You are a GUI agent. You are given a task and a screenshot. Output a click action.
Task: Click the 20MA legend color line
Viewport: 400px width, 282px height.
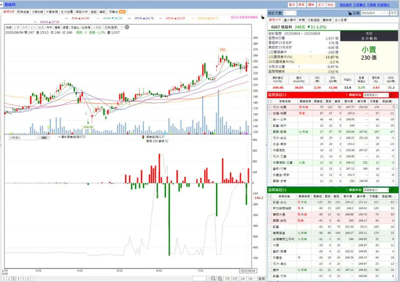coord(130,18)
